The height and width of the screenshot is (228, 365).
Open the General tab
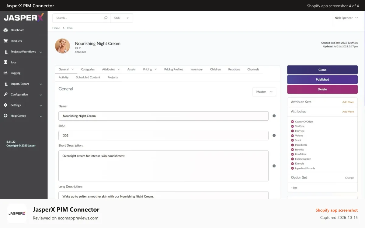coord(66,69)
